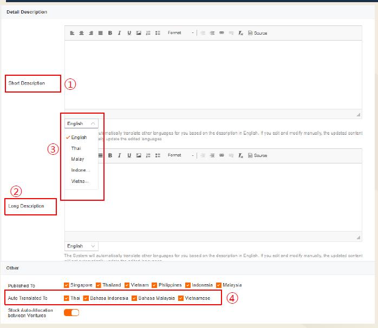Uncheck Bahasa Malaysia auto translation
This screenshot has height=328, width=378.
tap(134, 298)
